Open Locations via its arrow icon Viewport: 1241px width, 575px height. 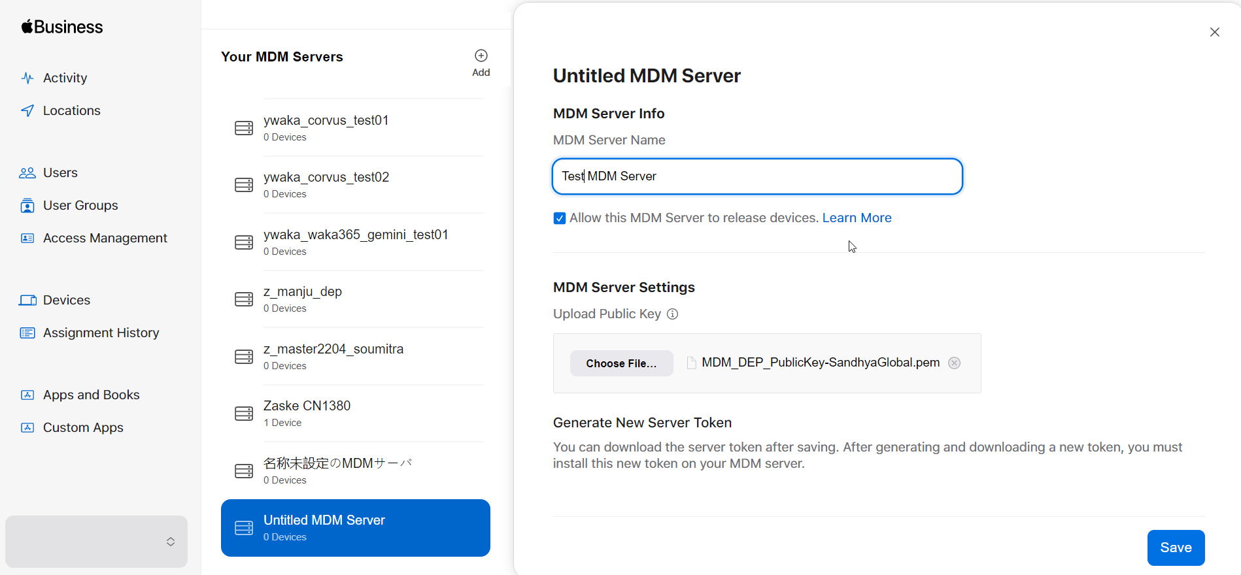click(x=27, y=110)
